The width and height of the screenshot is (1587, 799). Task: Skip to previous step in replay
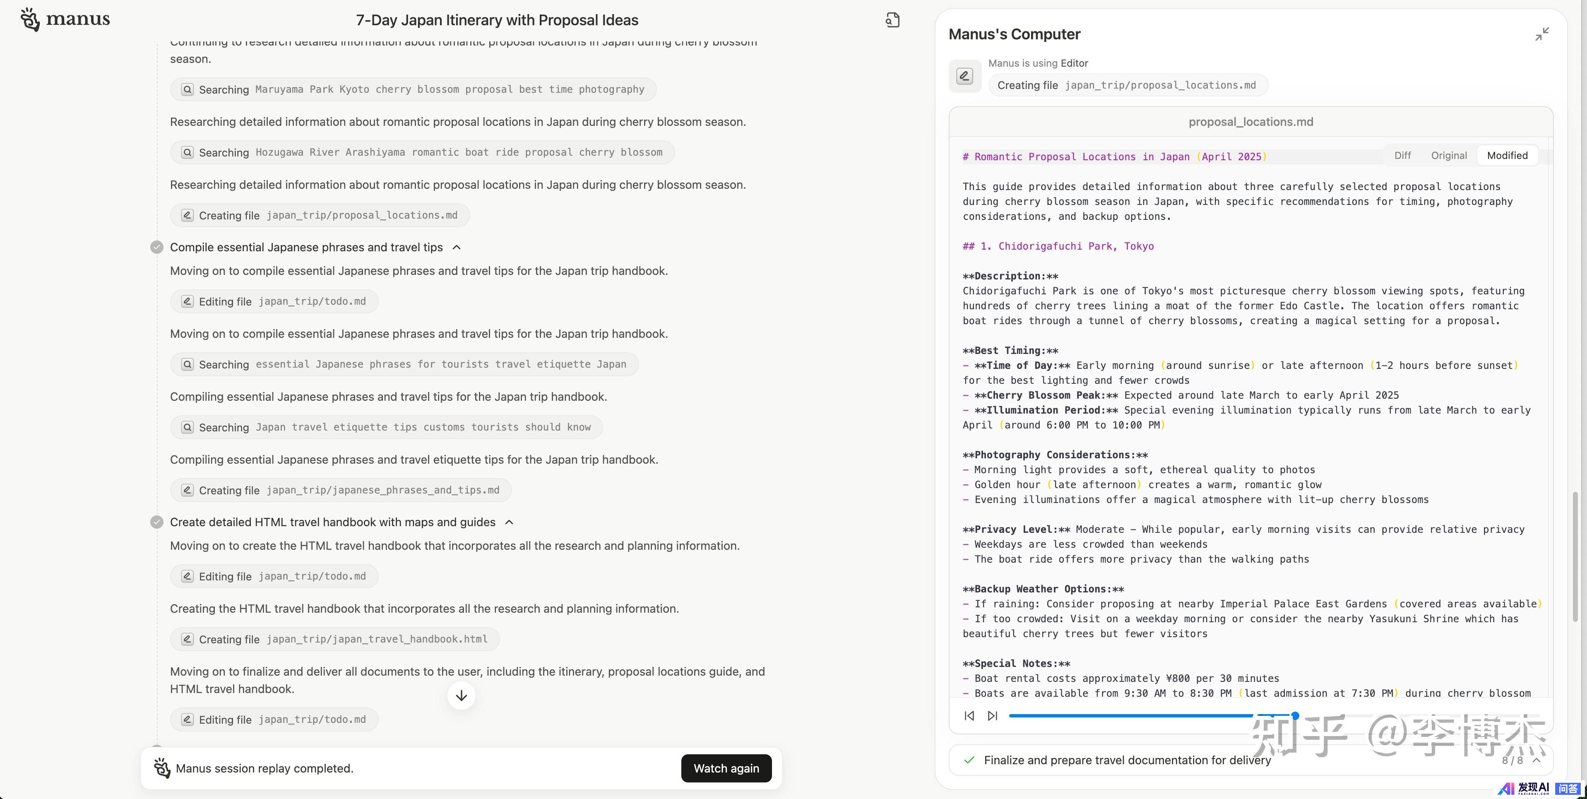pos(969,716)
